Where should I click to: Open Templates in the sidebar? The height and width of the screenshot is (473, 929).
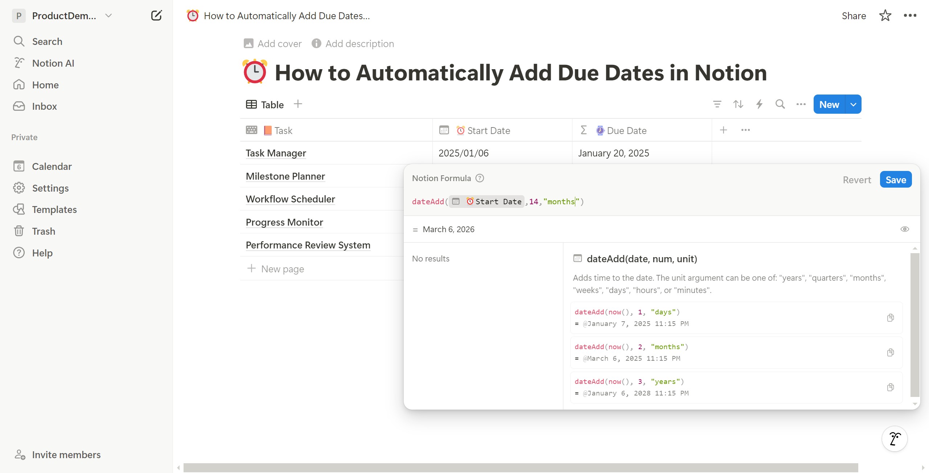54,209
